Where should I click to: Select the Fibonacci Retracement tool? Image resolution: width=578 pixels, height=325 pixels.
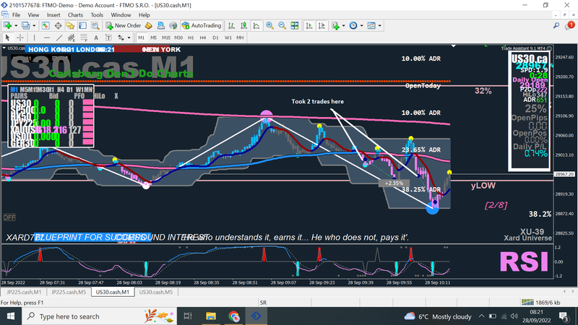click(84, 38)
